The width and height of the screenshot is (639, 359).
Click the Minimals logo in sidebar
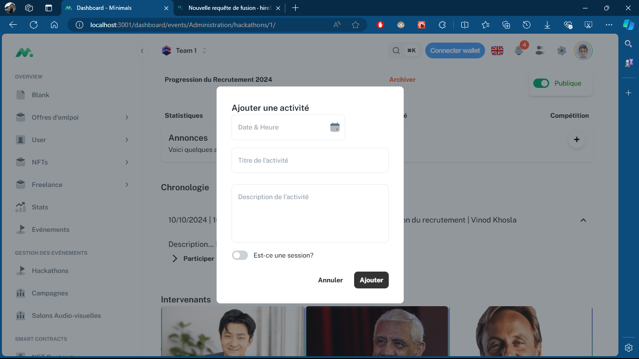pyautogui.click(x=24, y=53)
